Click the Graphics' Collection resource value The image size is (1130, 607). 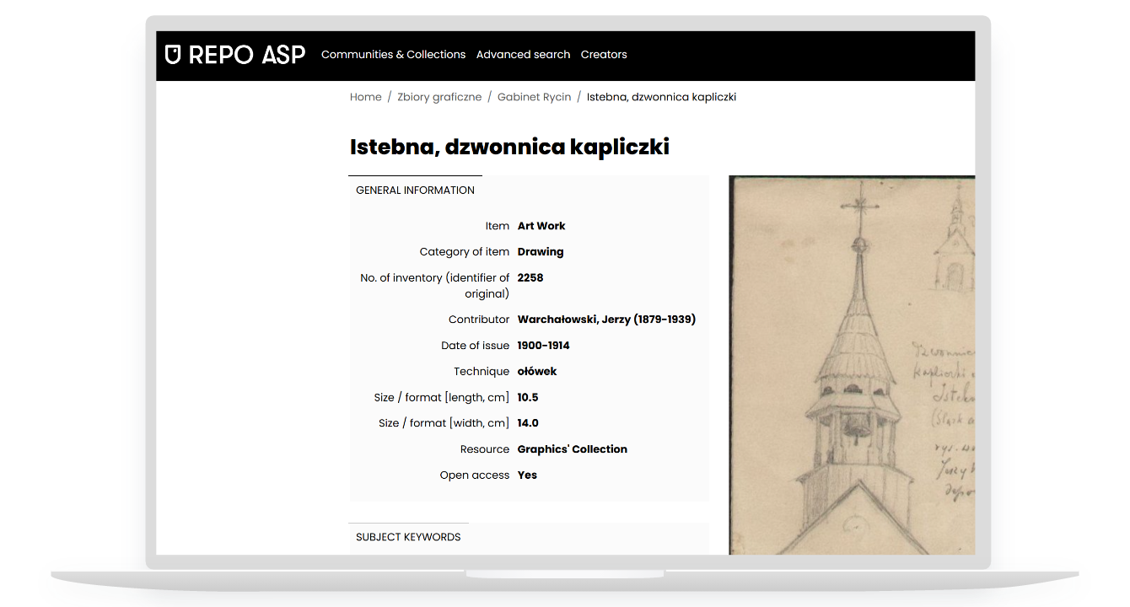(572, 449)
